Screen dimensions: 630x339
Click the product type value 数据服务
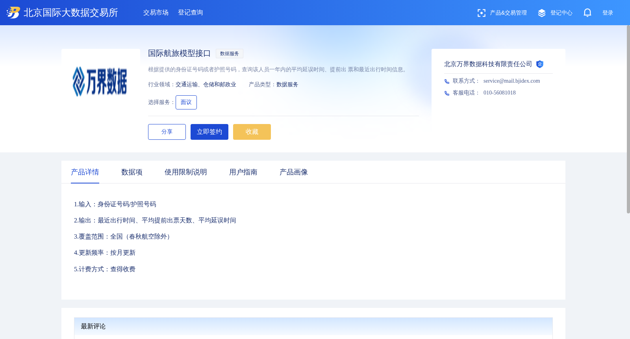pyautogui.click(x=287, y=85)
